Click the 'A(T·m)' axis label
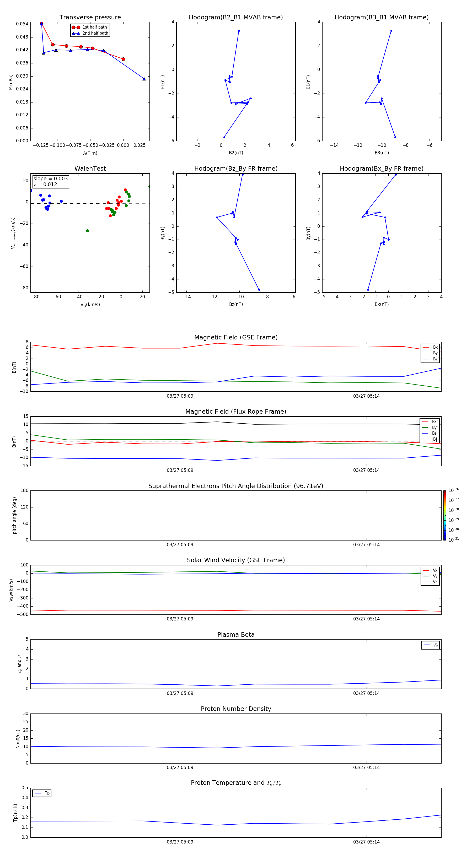 click(90, 153)
